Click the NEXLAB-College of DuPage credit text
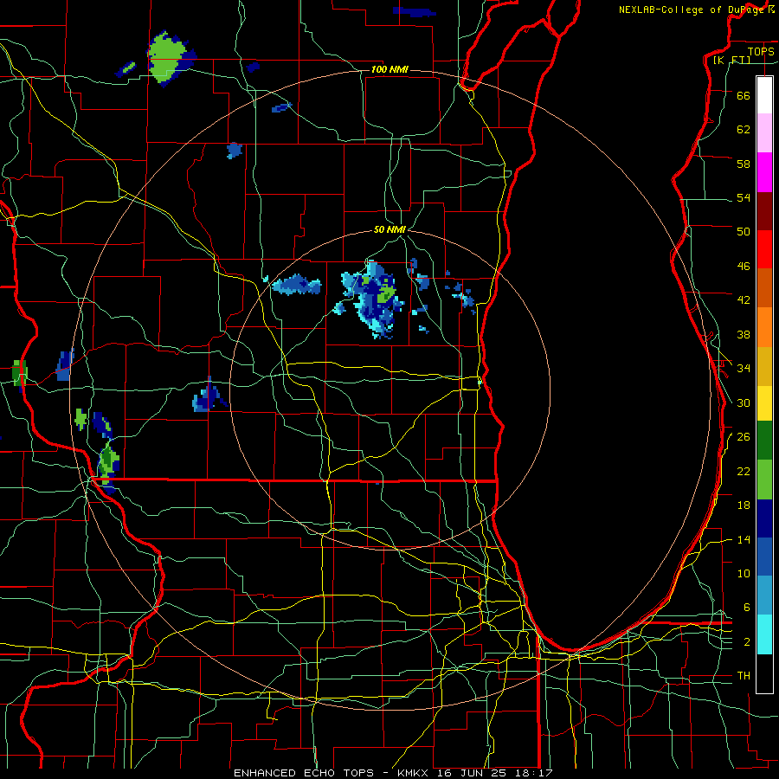 [697, 10]
